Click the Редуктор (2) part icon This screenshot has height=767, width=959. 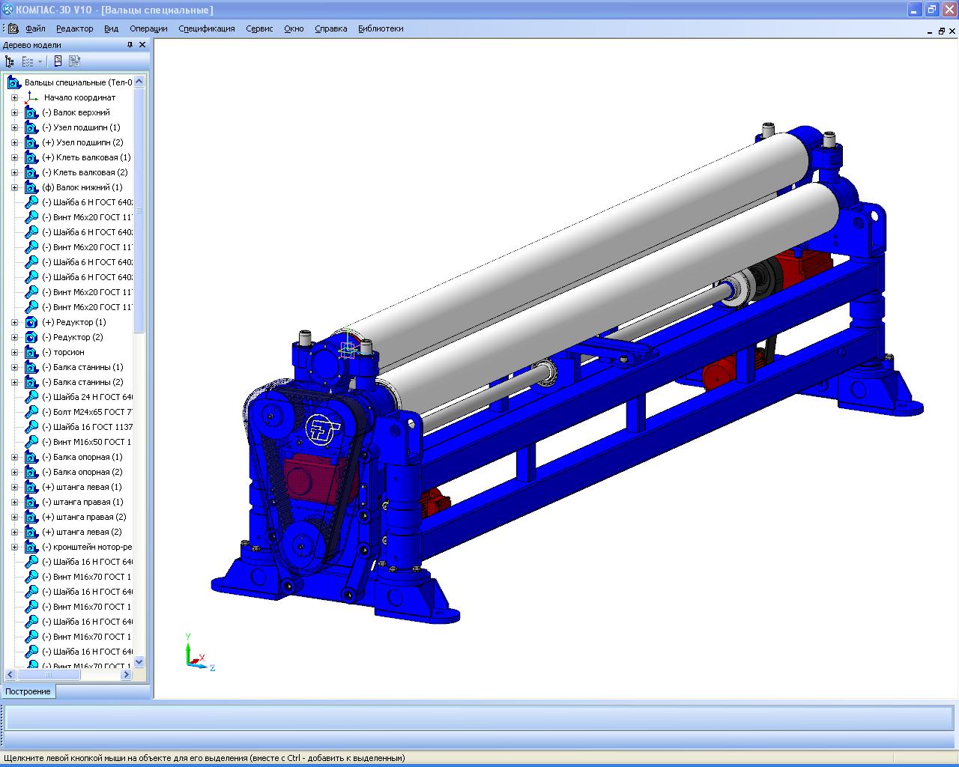(x=31, y=337)
